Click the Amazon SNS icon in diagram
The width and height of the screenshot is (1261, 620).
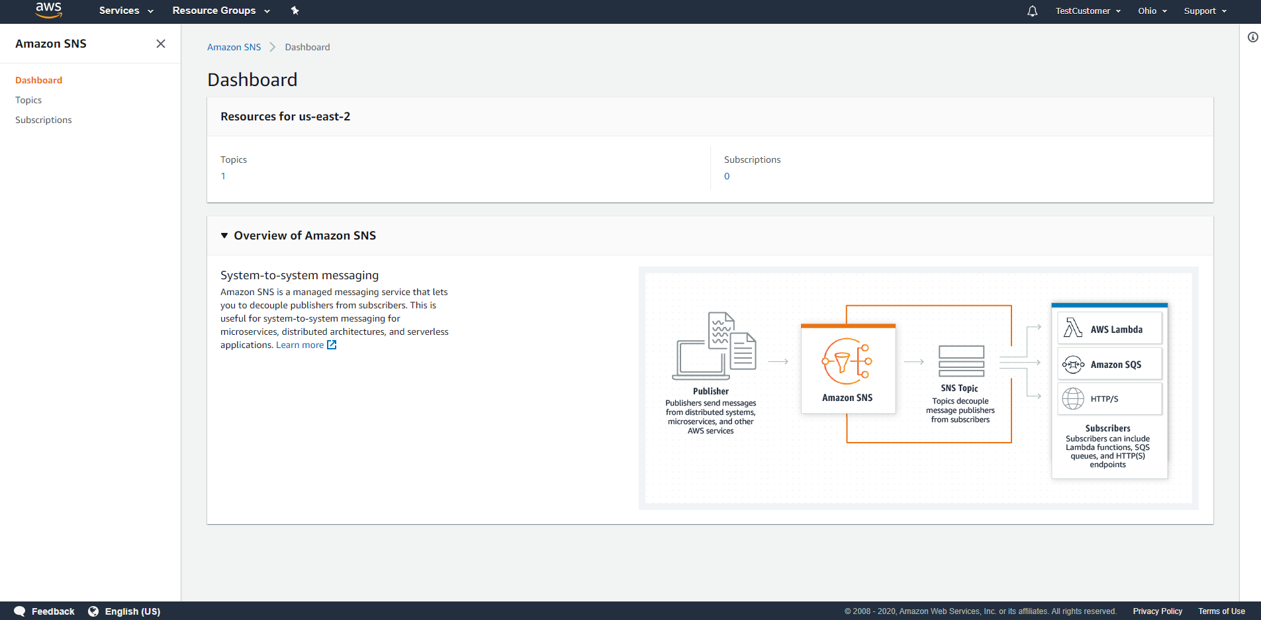[x=847, y=361]
